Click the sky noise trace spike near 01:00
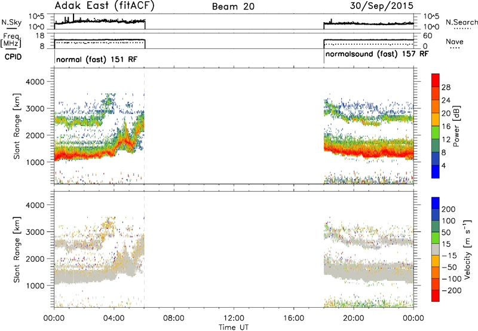 pyautogui.click(x=73, y=18)
